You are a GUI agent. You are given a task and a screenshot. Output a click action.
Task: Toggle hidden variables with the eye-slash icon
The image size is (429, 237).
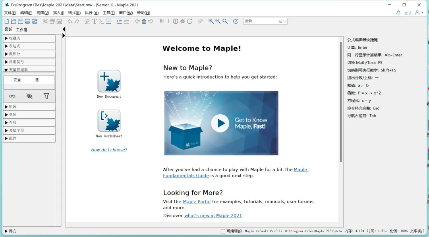pos(29,96)
